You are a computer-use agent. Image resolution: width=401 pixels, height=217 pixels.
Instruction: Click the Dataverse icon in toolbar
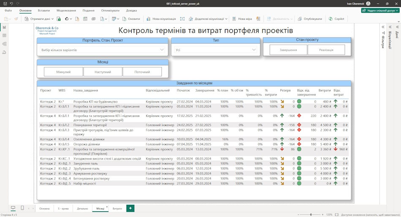[x=94, y=19]
